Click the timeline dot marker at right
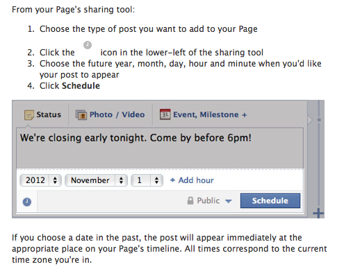 point(319,120)
